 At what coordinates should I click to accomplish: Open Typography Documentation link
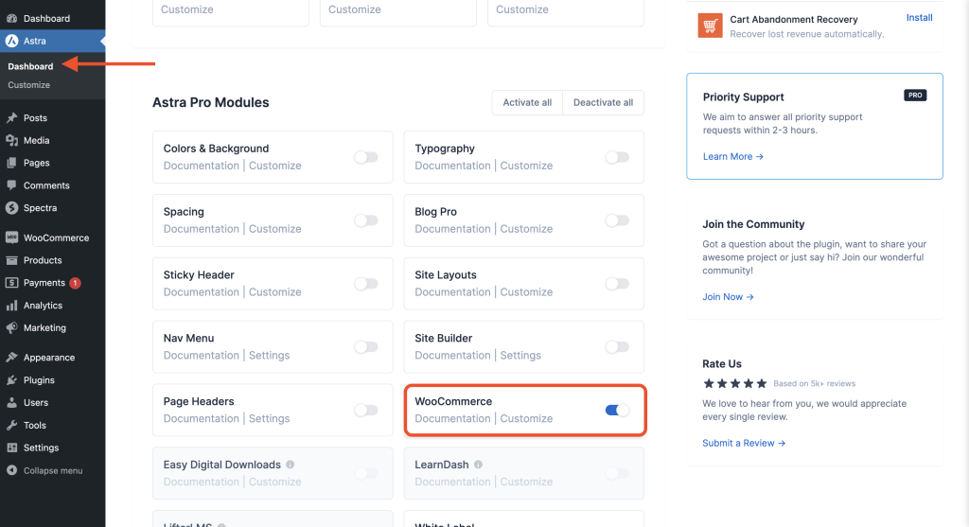pyautogui.click(x=452, y=167)
